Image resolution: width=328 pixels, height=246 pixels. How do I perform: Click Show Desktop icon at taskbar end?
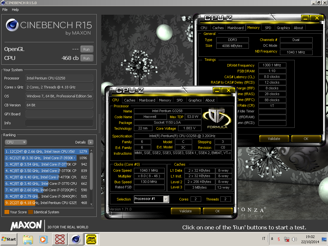tap(324, 239)
